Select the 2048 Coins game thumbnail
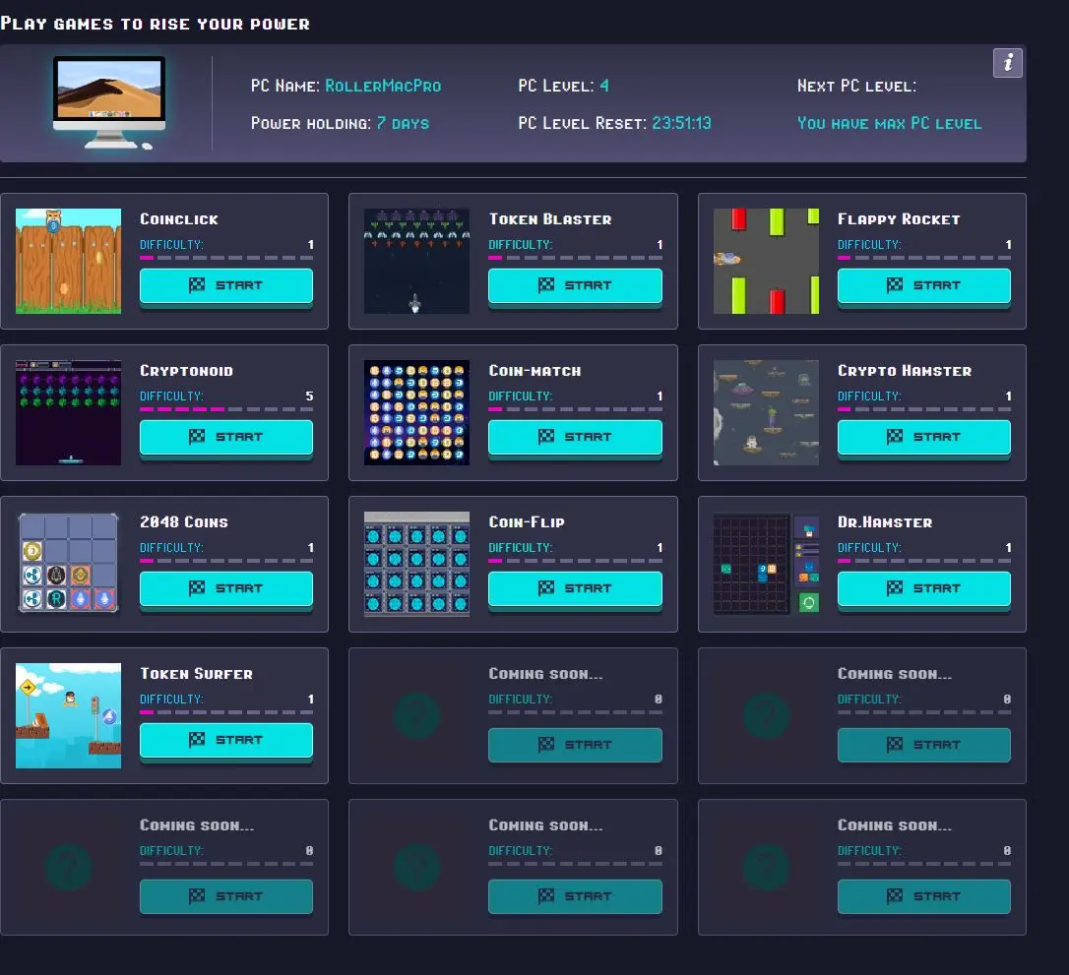 pos(68,564)
